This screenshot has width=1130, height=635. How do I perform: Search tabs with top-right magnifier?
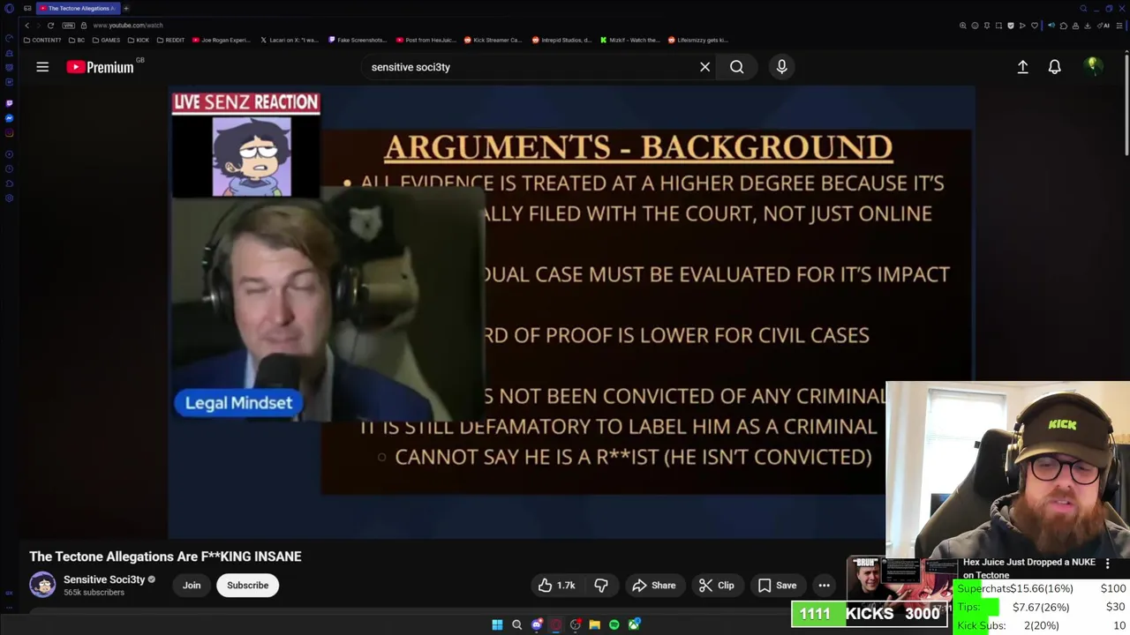1083,8
